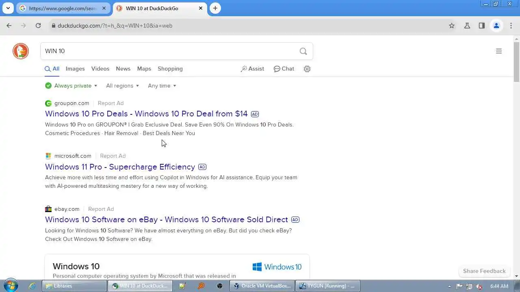Switch to the News tab
The width and height of the screenshot is (520, 292).
[123, 69]
